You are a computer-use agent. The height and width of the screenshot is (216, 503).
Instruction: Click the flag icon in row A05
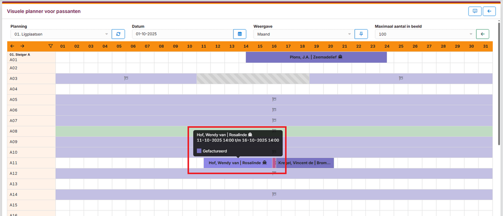click(x=274, y=99)
